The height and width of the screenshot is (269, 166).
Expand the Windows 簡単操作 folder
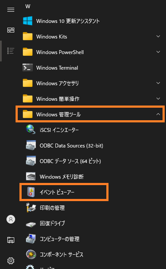click(90, 99)
